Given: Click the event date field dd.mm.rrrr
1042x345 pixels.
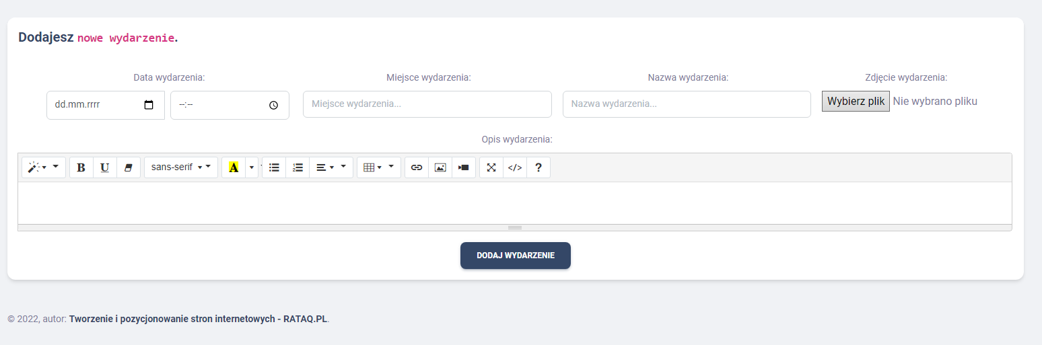Looking at the screenshot, I should click(106, 105).
